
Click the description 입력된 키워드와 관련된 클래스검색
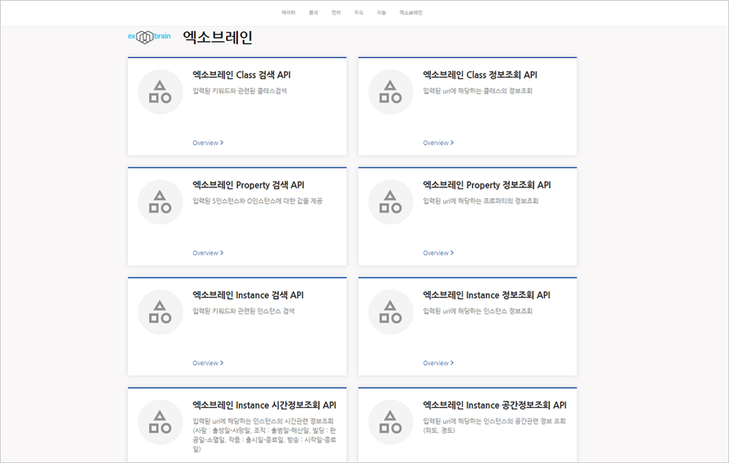pyautogui.click(x=240, y=91)
